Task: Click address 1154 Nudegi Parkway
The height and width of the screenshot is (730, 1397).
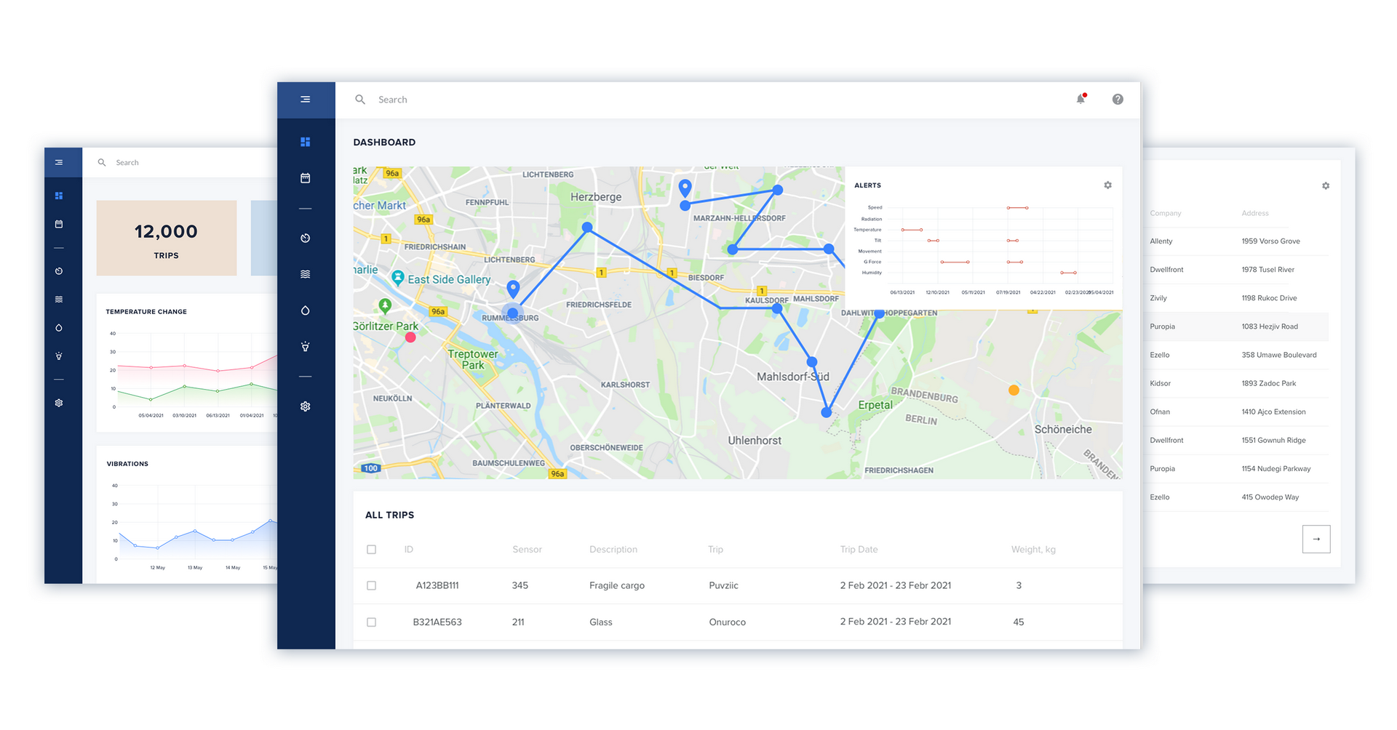Action: tap(1276, 469)
